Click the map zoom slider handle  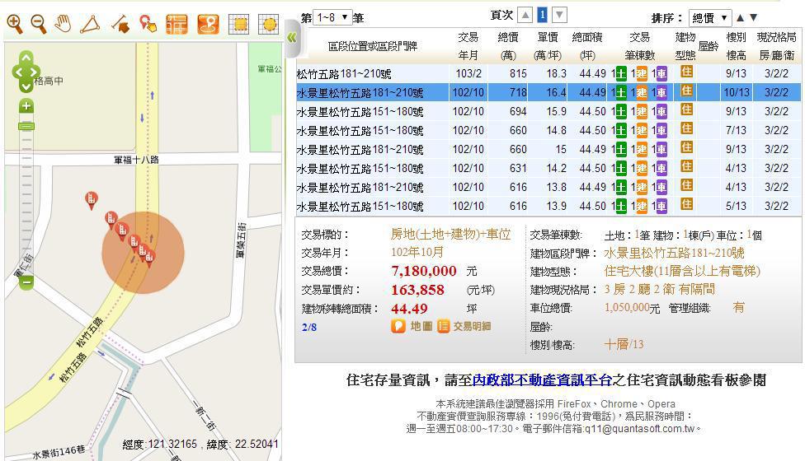[26, 126]
